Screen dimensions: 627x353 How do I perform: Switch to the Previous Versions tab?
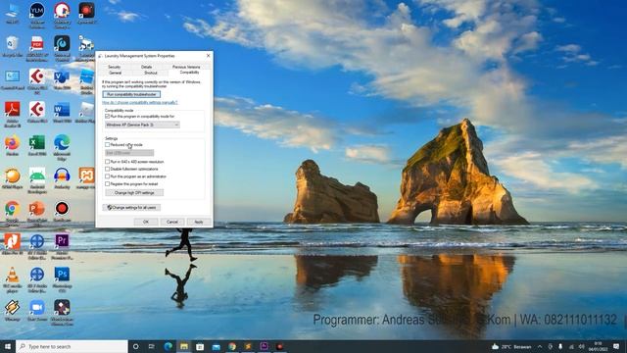point(186,67)
